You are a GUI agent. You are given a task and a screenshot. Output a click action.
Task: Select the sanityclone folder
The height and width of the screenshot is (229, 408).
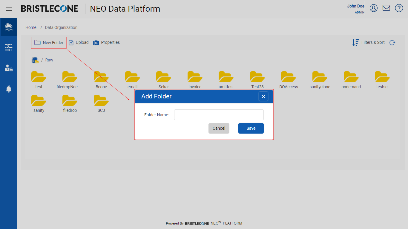pos(320,80)
